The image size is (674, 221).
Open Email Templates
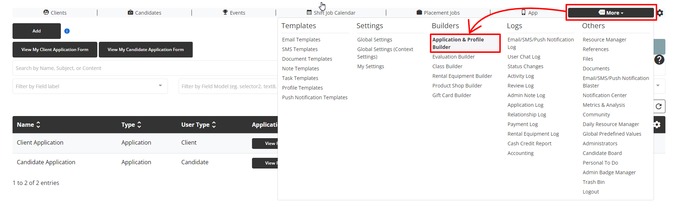click(301, 40)
